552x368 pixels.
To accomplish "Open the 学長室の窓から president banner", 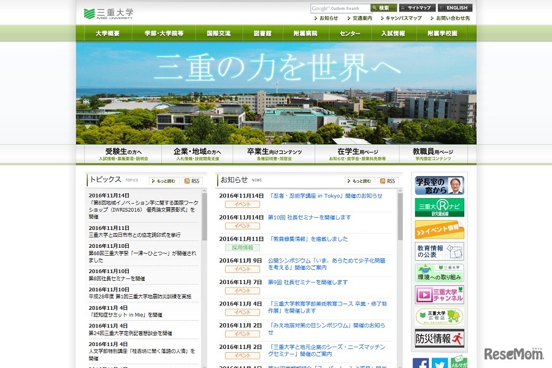I will (x=439, y=185).
